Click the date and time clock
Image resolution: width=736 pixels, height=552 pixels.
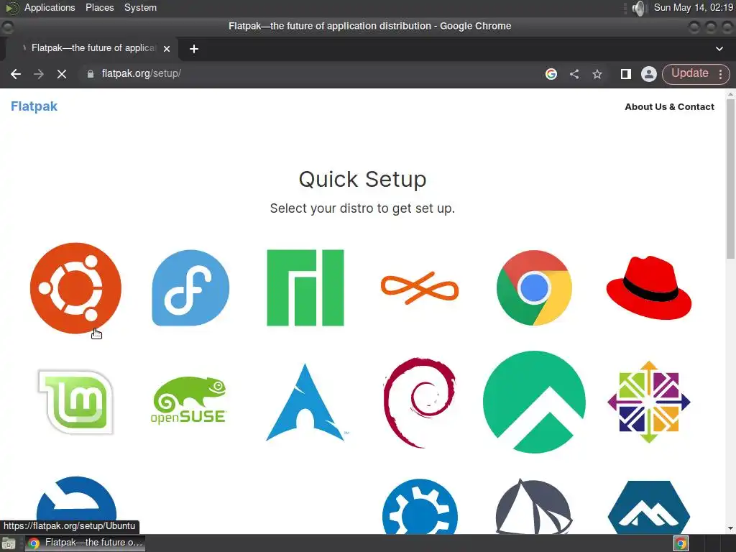(694, 7)
